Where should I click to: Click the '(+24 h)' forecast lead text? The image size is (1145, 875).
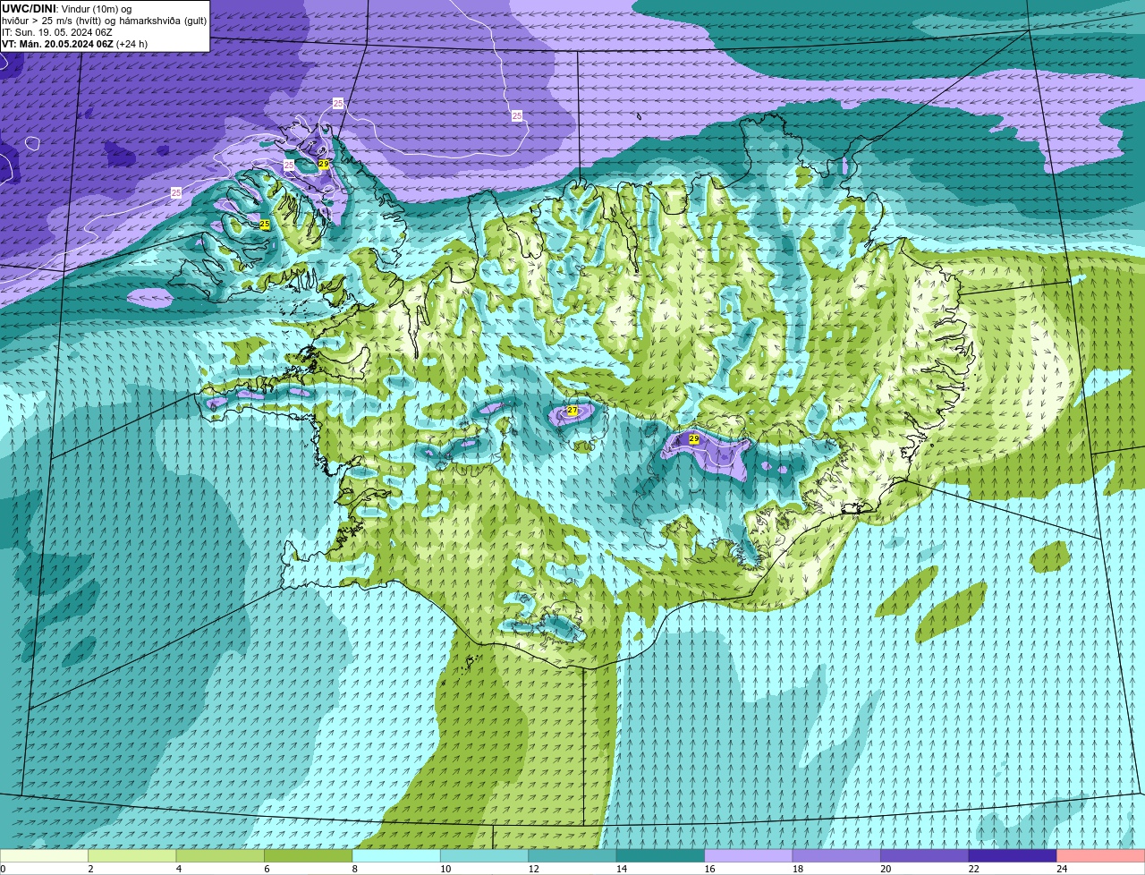(x=132, y=44)
